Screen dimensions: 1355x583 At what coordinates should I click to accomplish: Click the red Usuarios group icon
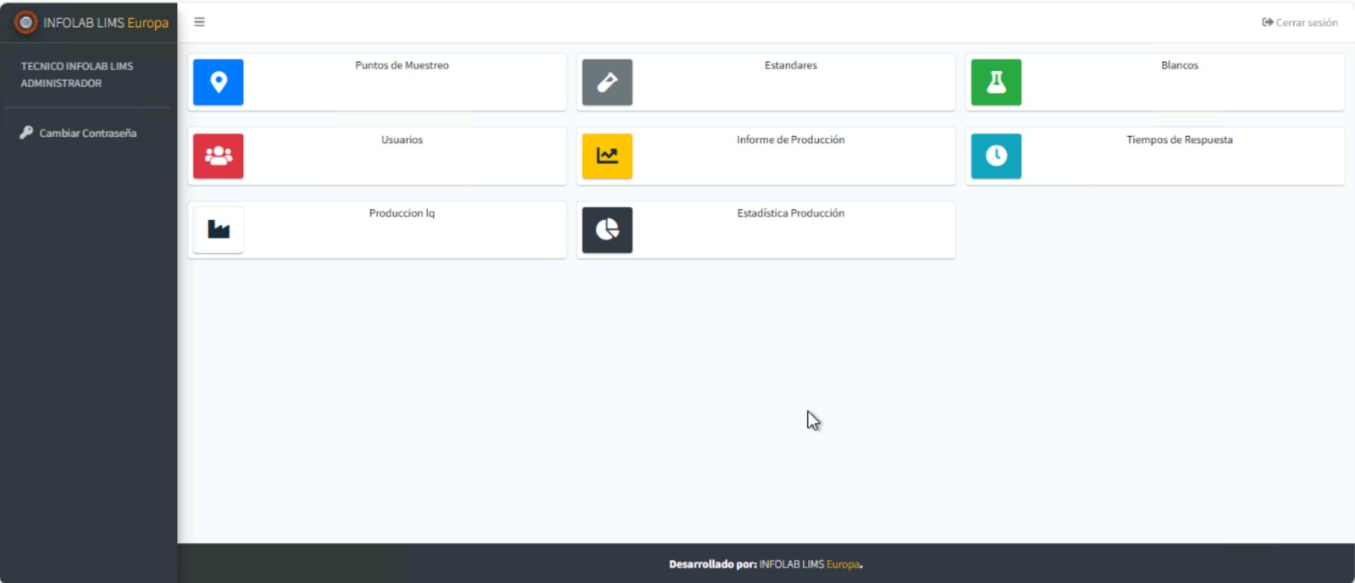(x=218, y=156)
